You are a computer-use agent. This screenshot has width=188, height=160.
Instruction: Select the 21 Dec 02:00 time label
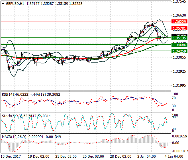point(66,157)
